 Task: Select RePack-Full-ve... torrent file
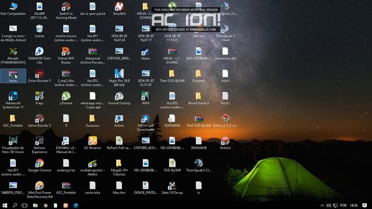pos(119,143)
